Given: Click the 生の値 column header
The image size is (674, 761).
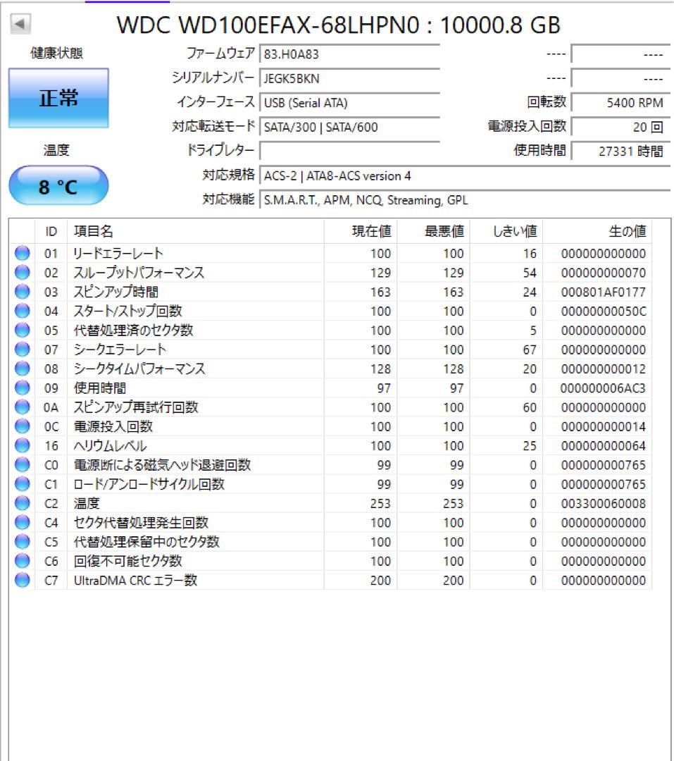Looking at the screenshot, I should coord(626,232).
